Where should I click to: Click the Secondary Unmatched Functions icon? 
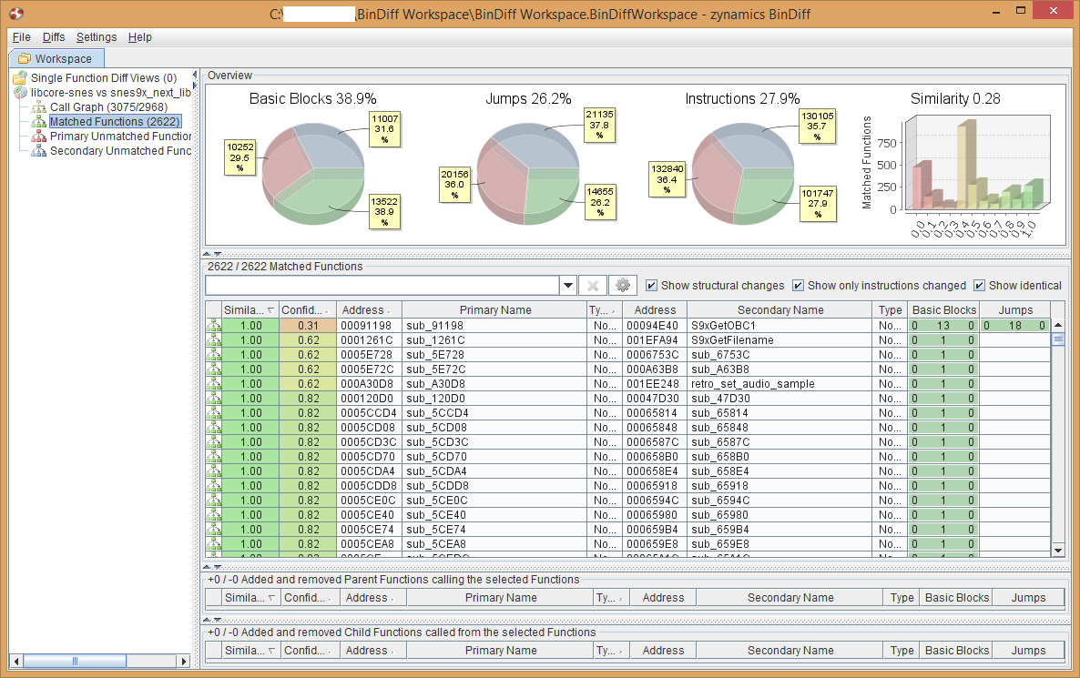(x=39, y=151)
